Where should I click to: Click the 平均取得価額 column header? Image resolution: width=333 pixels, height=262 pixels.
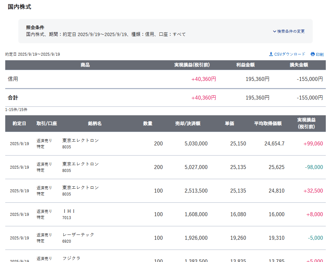coord(268,123)
